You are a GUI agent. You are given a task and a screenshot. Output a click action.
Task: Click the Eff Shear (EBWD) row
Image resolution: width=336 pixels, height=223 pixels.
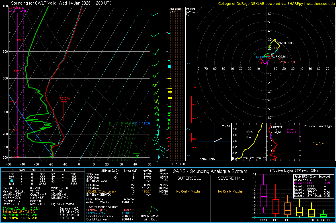pos(127,195)
